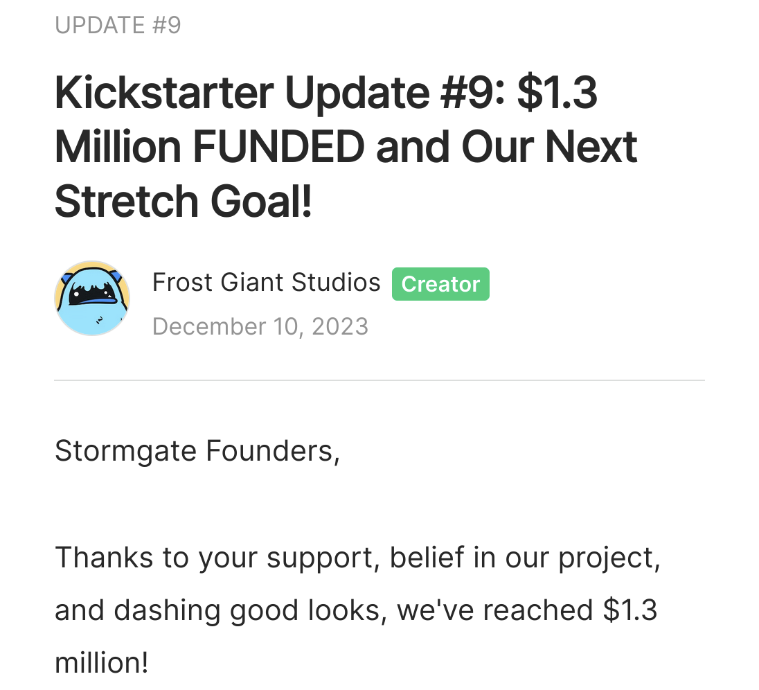Click the UPDATE #9 label at top
The height and width of the screenshot is (690, 759).
click(118, 25)
